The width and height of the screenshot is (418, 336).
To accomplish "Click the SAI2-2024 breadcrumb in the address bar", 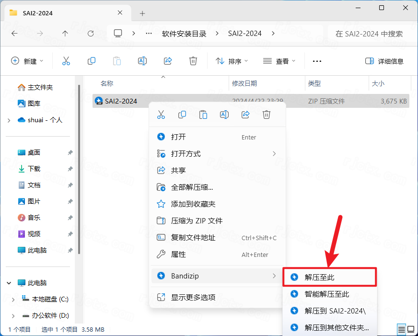I will coord(245,34).
